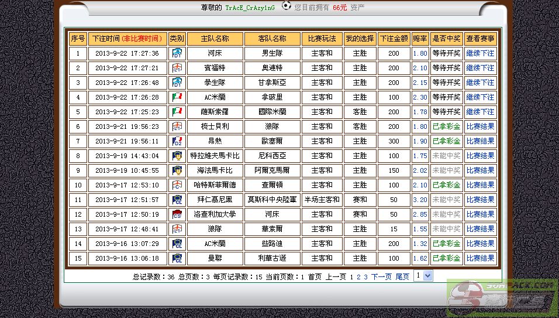
Task: Click the CS league icon for 洛查利加大學
Action: click(177, 214)
